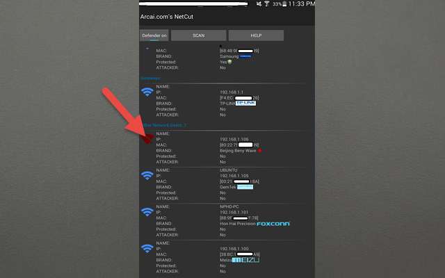This screenshot has height=278, width=445.
Task: Tap the TP-LINK brand logo
Action: point(245,104)
